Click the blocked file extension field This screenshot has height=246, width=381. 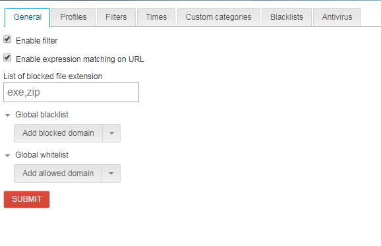(71, 92)
